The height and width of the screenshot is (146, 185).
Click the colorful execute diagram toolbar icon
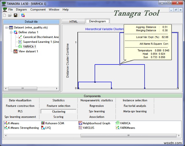click(23, 15)
